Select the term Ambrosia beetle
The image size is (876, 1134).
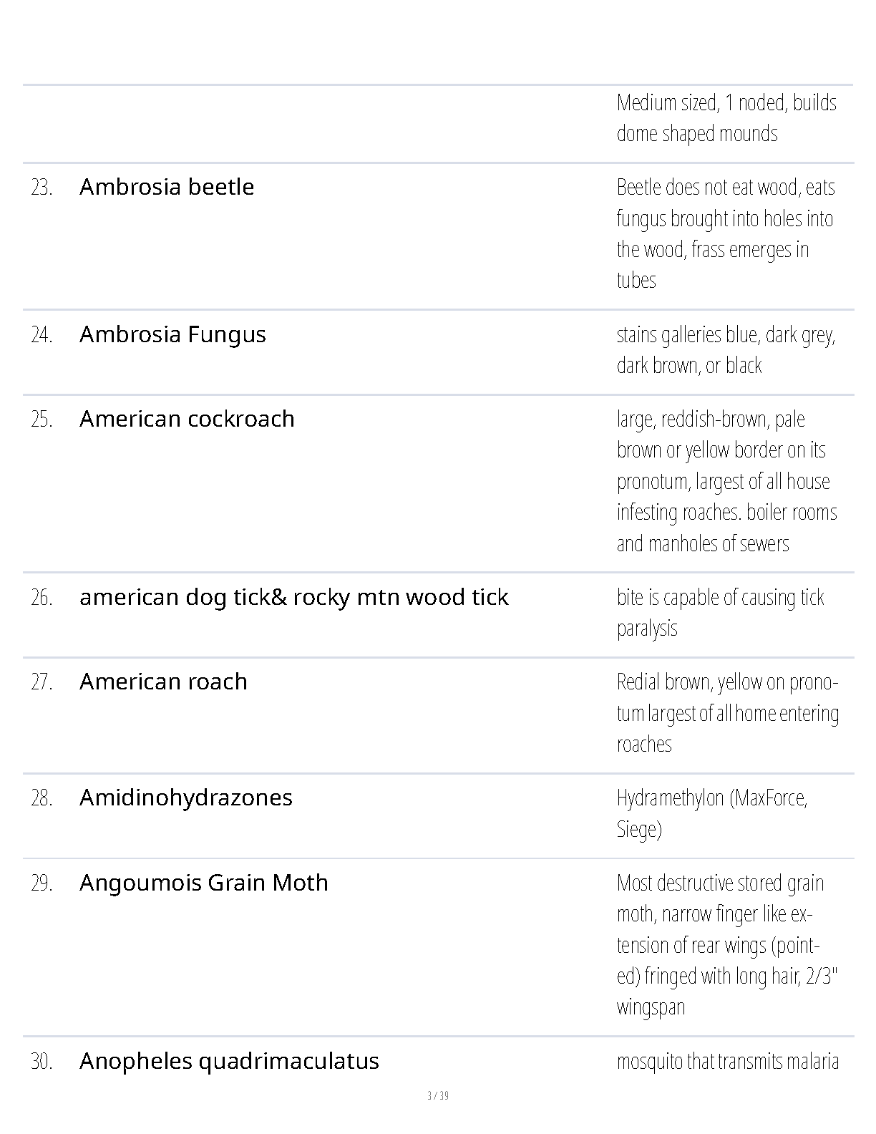pos(167,187)
